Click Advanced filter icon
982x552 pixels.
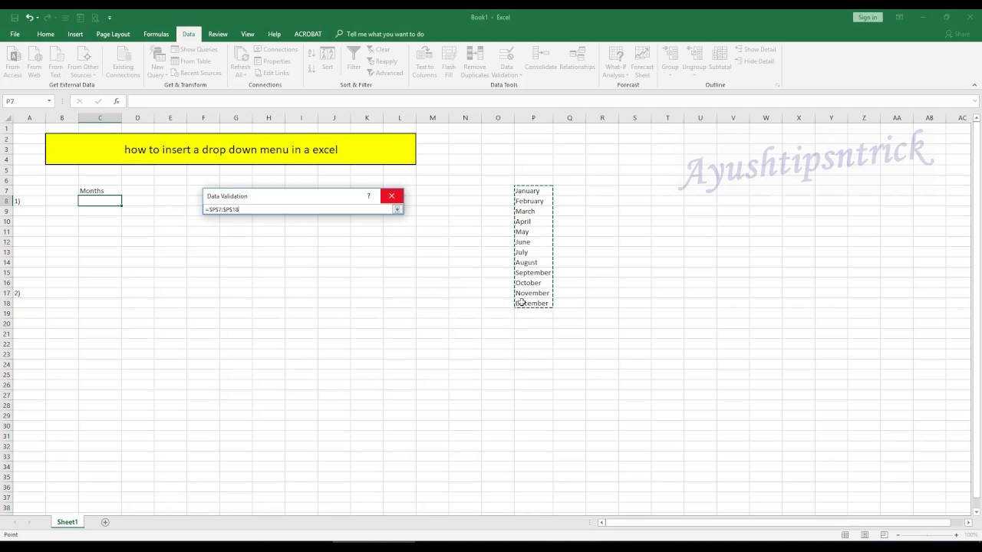point(384,73)
